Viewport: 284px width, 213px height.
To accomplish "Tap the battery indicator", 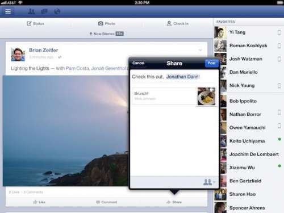I will tap(280, 2).
